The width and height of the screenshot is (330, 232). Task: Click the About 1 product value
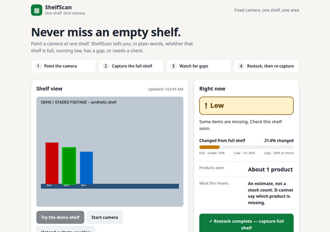[x=270, y=169]
